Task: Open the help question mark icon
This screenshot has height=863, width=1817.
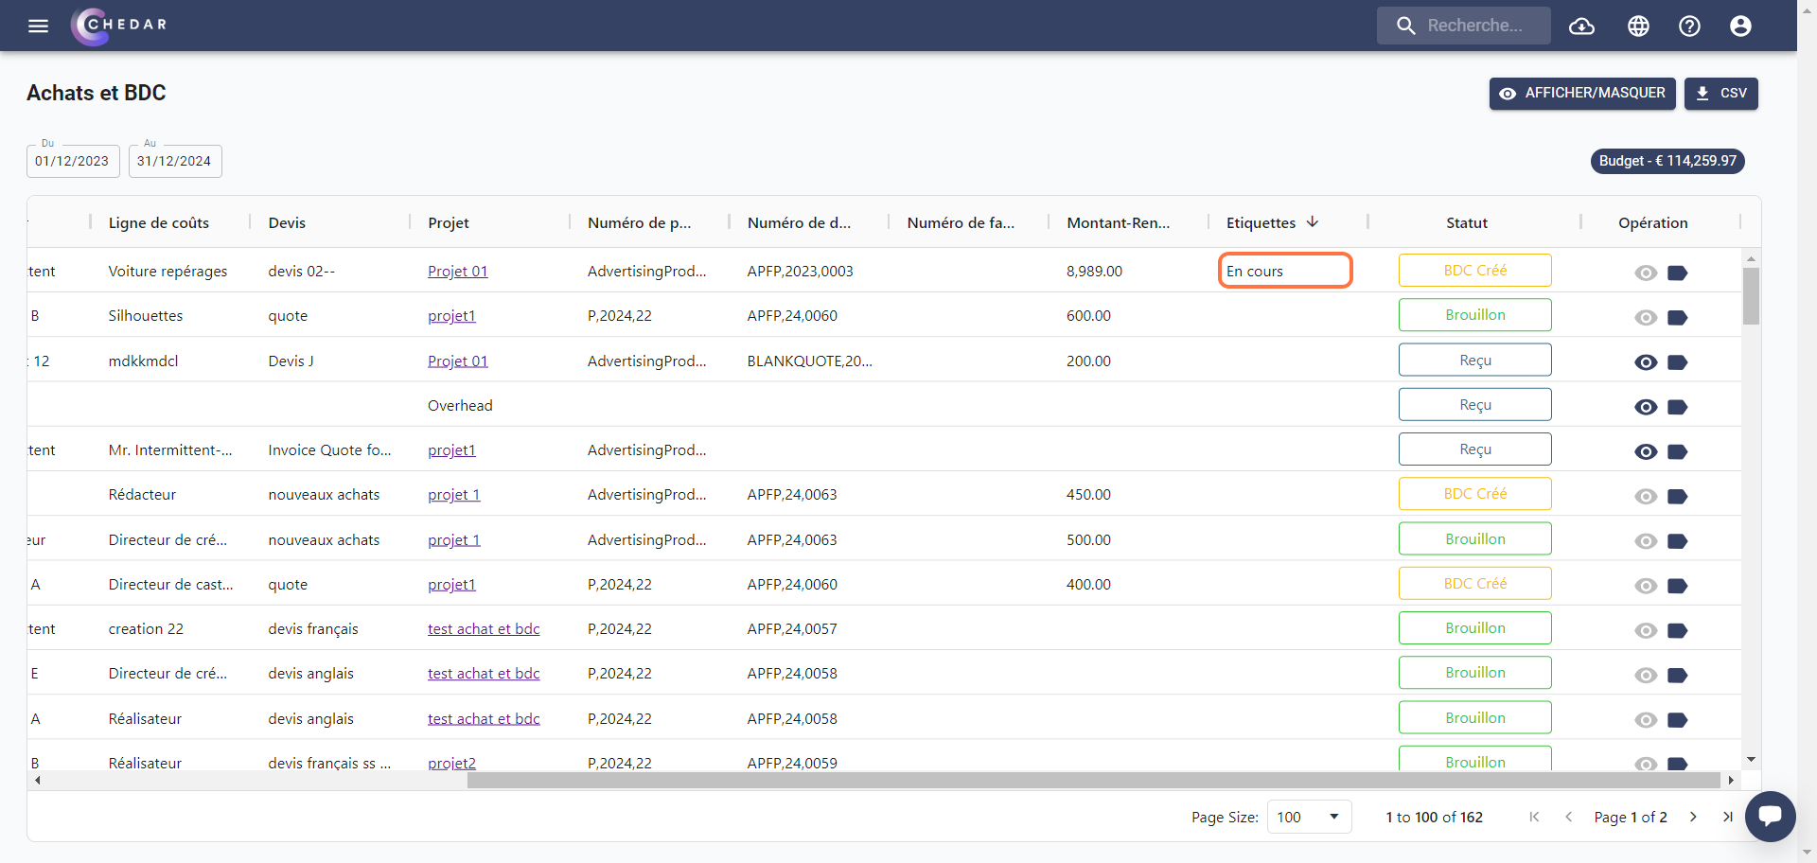Action: [1689, 26]
